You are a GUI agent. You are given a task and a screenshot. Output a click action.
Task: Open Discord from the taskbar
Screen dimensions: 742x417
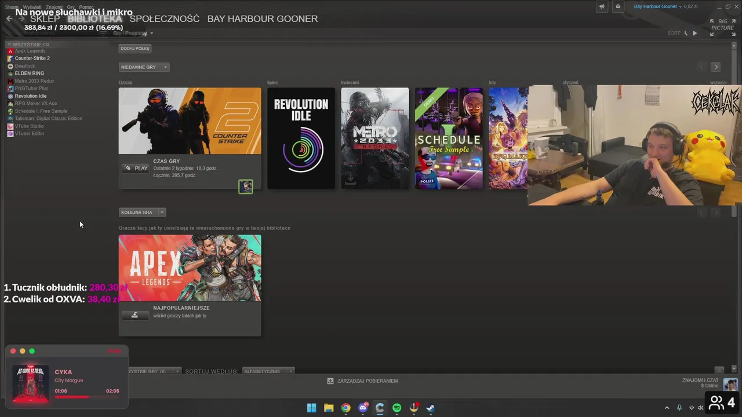click(363, 408)
